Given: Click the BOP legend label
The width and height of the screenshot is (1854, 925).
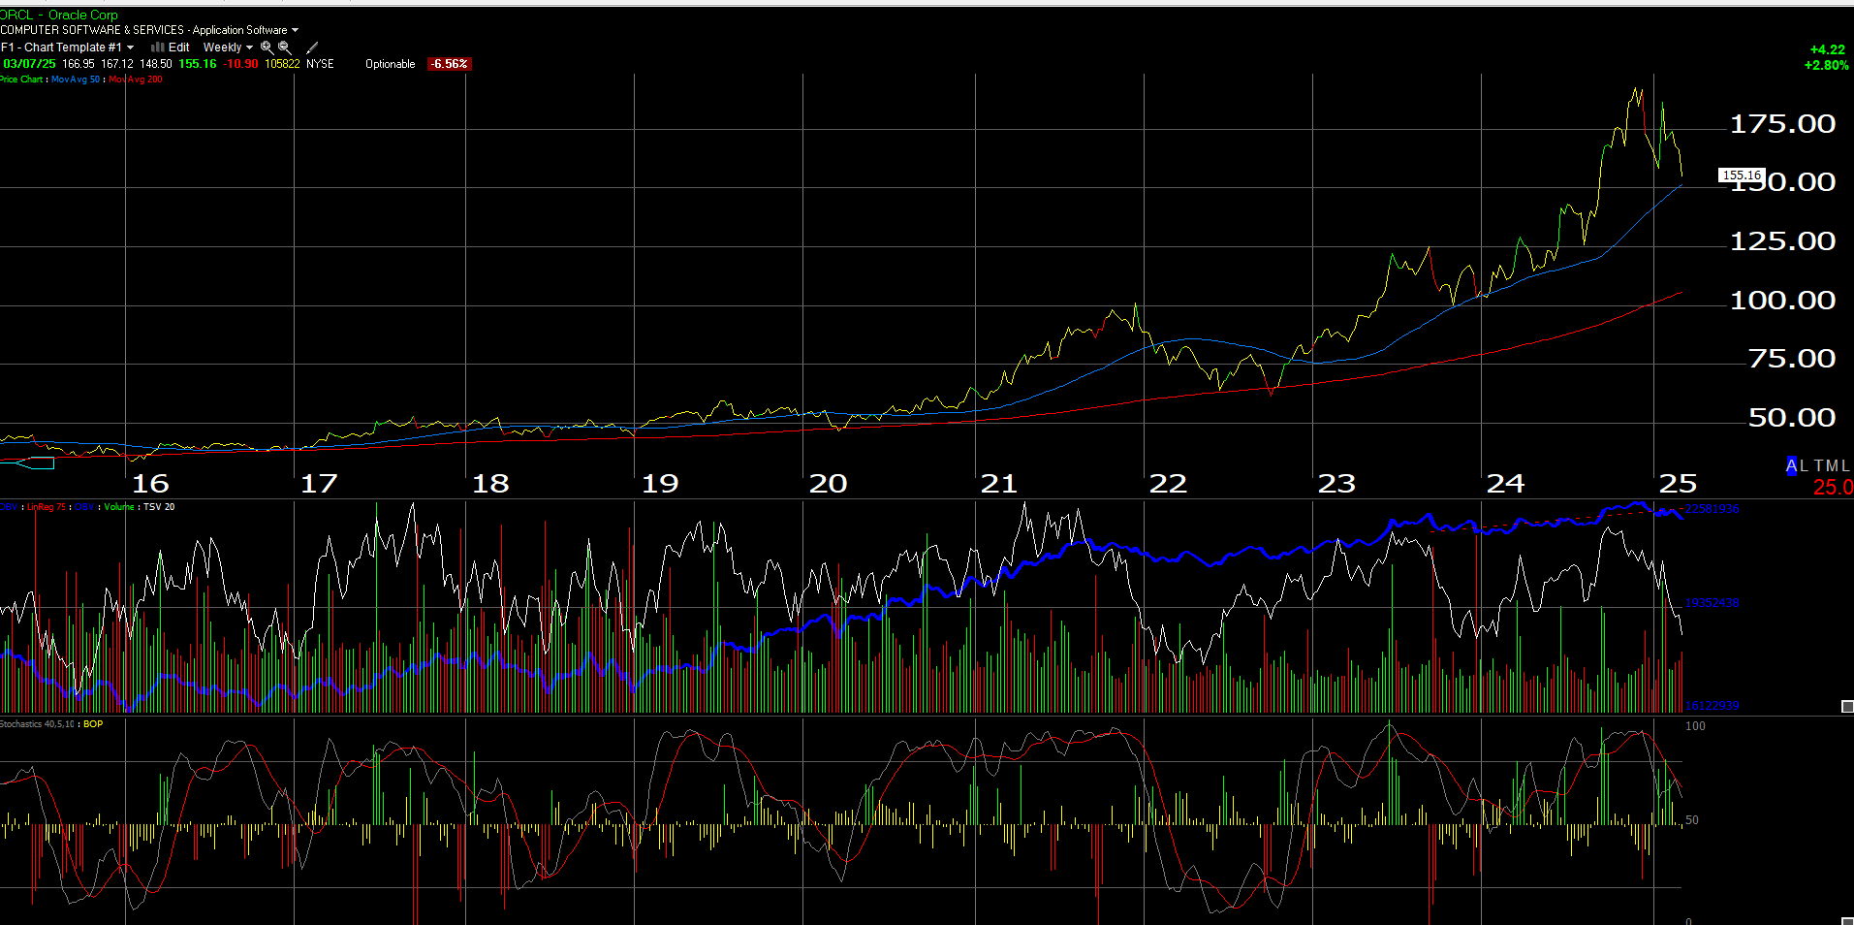Looking at the screenshot, I should click(x=93, y=724).
